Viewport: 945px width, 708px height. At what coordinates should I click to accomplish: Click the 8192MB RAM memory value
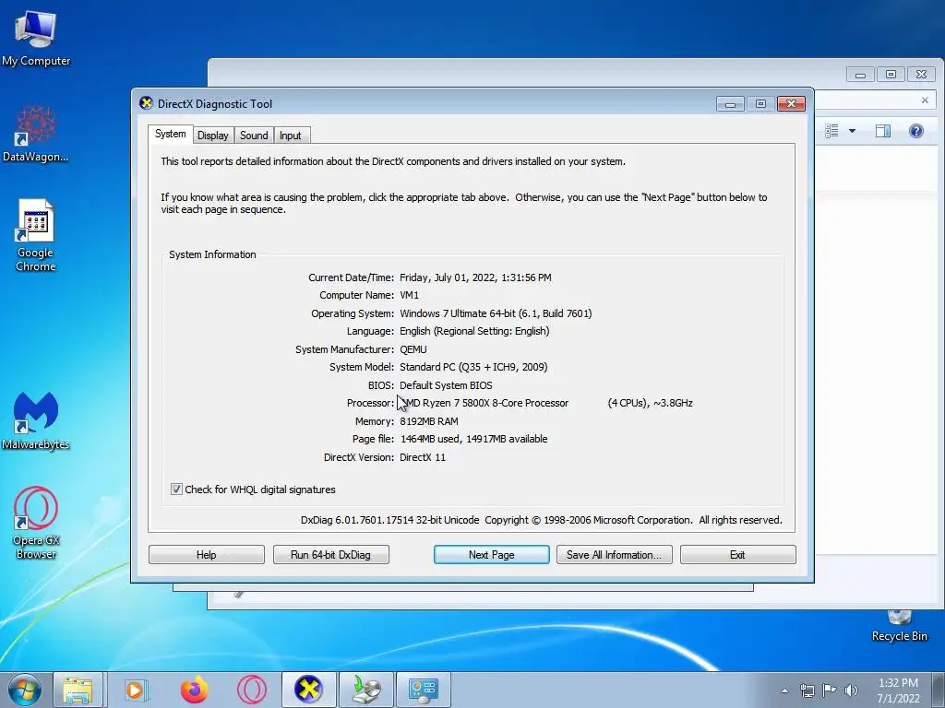click(x=429, y=420)
